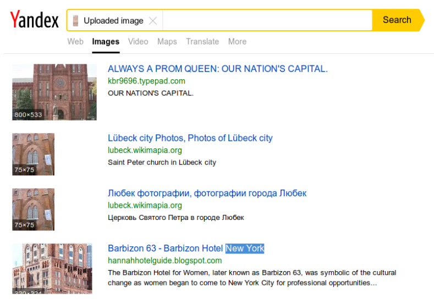Image resolution: width=434 pixels, height=303 pixels.
Task: Open 'ALWAYS A PROM QUEEN' result link
Action: pos(218,69)
